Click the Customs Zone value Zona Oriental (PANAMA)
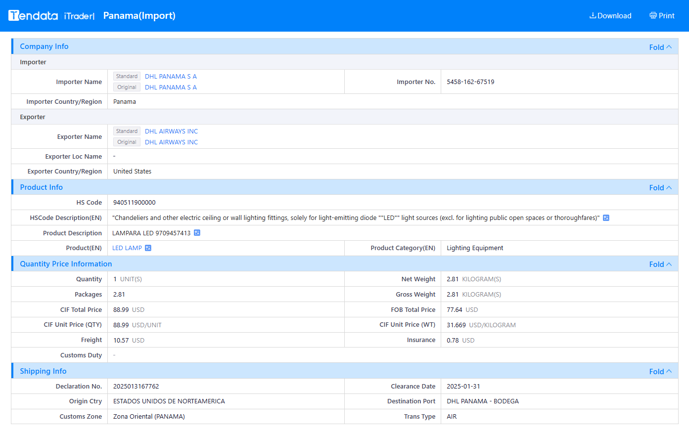This screenshot has width=689, height=434. (x=149, y=417)
